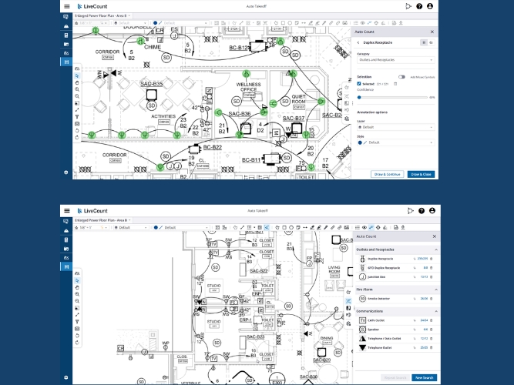This screenshot has width=514, height=385.
Task: Select pan hand tool in bottom window
Action: (x=77, y=287)
